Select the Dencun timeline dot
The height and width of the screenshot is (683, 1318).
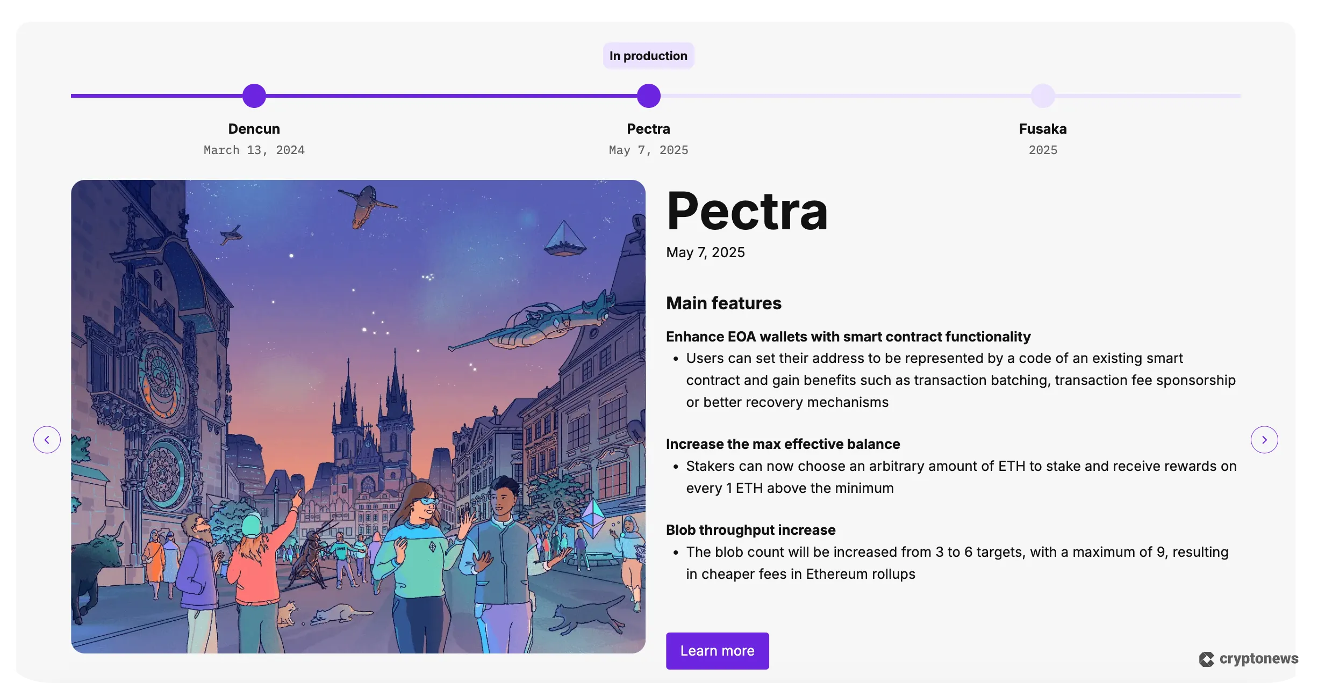point(254,95)
